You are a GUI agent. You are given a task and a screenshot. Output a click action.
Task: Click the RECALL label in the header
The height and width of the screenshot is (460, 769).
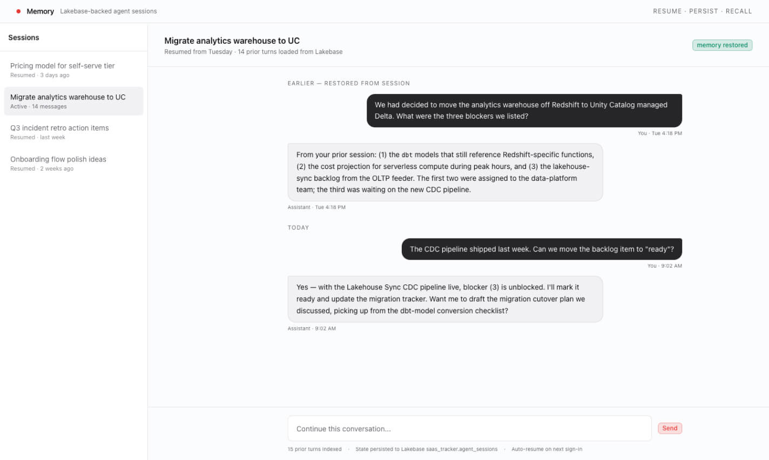click(x=739, y=11)
